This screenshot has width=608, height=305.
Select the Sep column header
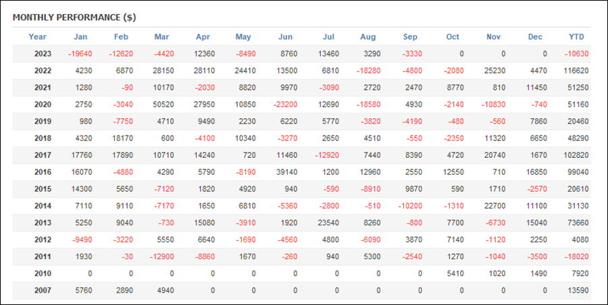410,36
